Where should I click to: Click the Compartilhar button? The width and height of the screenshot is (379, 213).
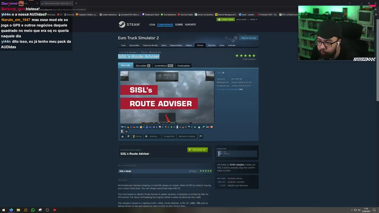point(169,136)
